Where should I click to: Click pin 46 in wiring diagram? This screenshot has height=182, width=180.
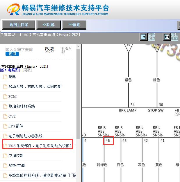coord(108,140)
